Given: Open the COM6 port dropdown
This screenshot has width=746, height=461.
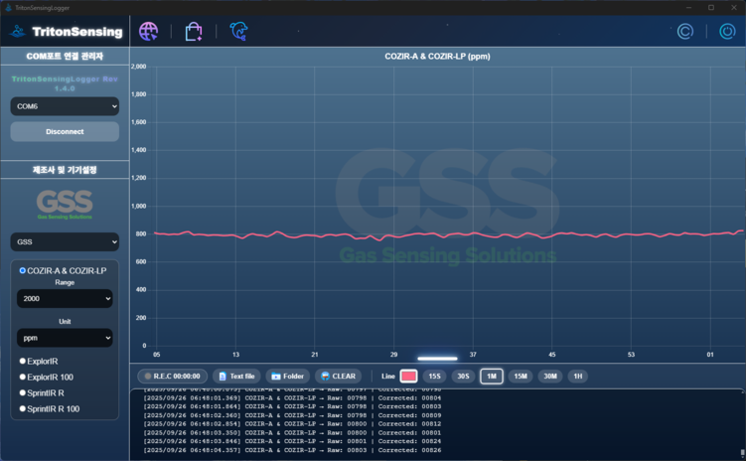Looking at the screenshot, I should [65, 106].
